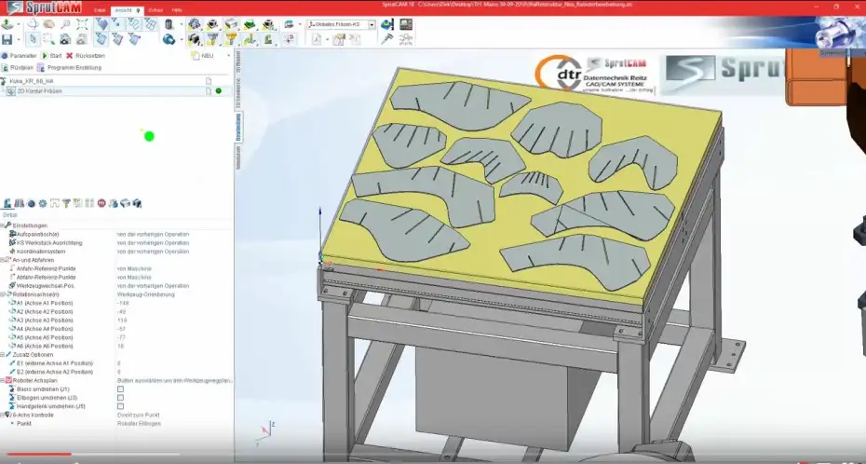Collapse the Roboter Achsplan group
Image resolution: width=866 pixels, height=464 pixels.
point(2,380)
